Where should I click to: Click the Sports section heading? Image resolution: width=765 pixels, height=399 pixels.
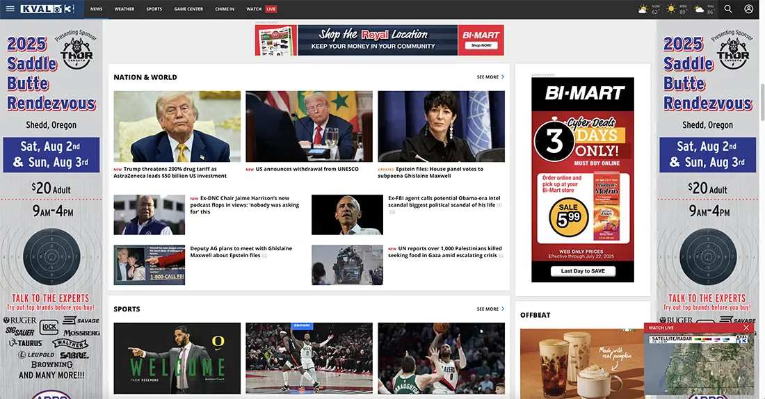(127, 309)
